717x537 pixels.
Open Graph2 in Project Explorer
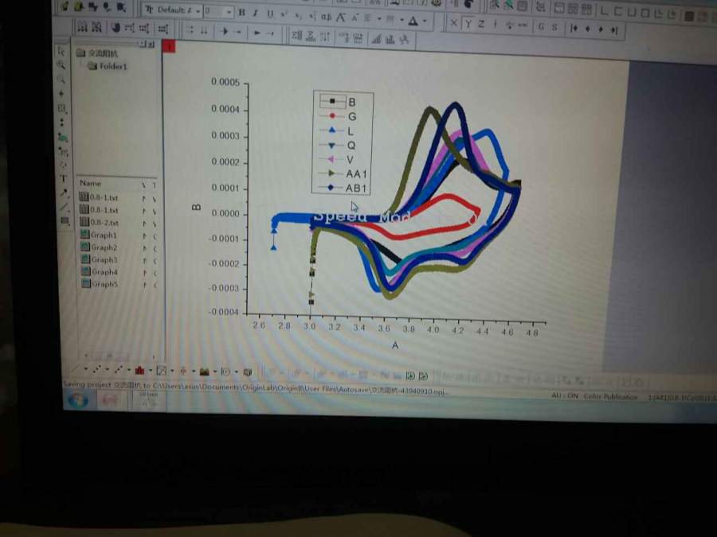point(100,247)
